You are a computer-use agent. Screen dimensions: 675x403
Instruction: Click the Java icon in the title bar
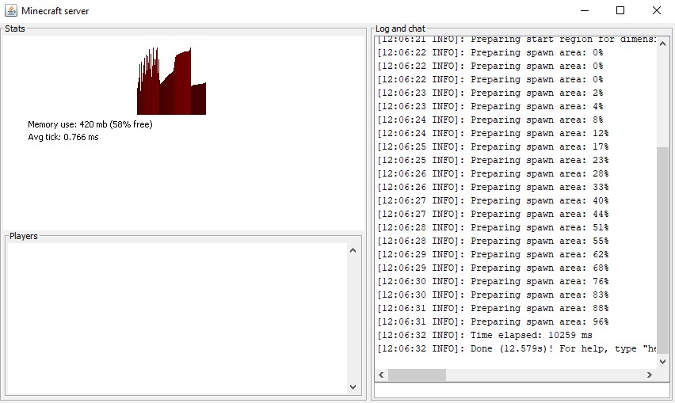pyautogui.click(x=11, y=10)
